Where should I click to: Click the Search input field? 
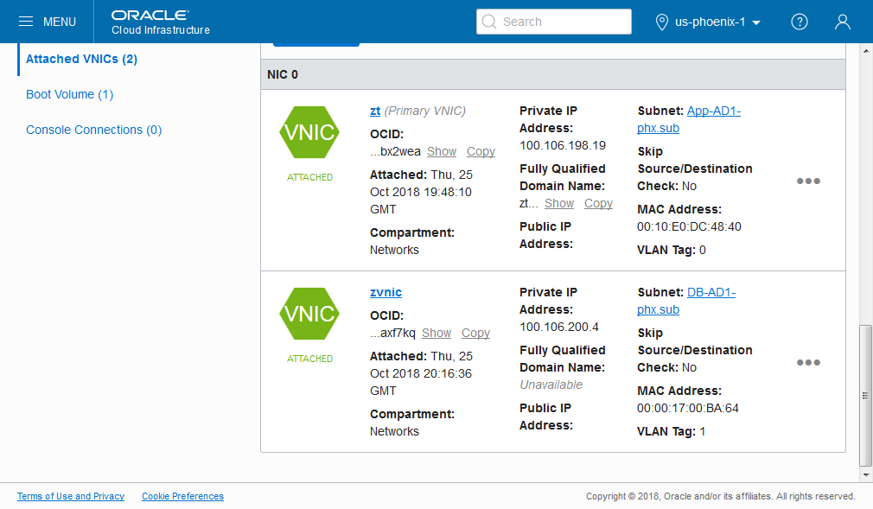coord(554,22)
